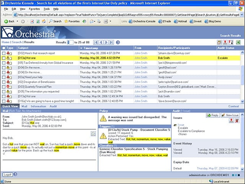This screenshot has height=184, width=245.
Task: Switch to the Audit tab
Action: point(53,106)
